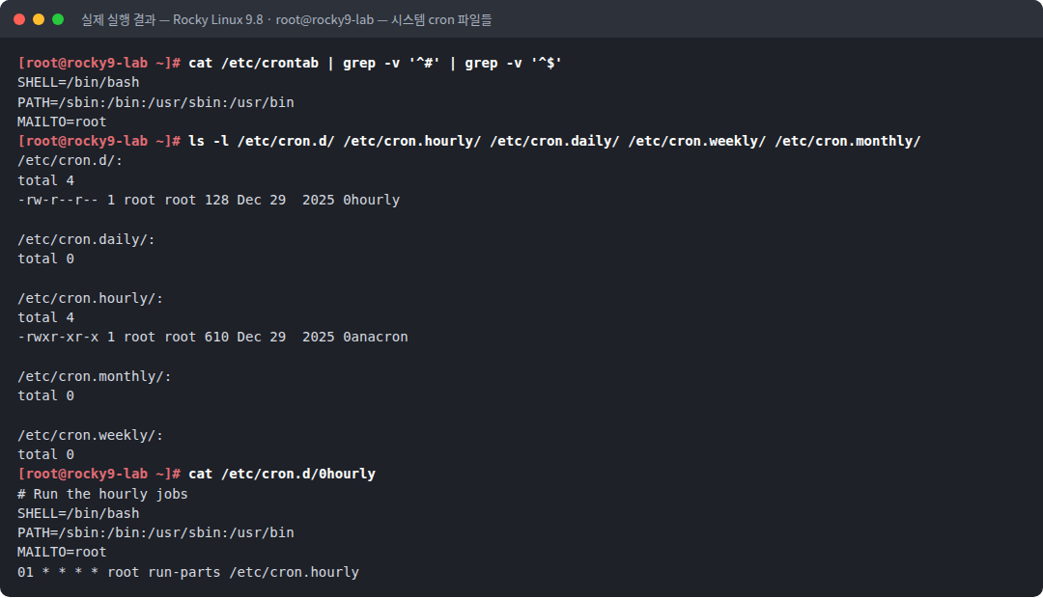This screenshot has width=1043, height=598.
Task: Click the first PATH=/sbin:/bin line
Action: pos(155,102)
